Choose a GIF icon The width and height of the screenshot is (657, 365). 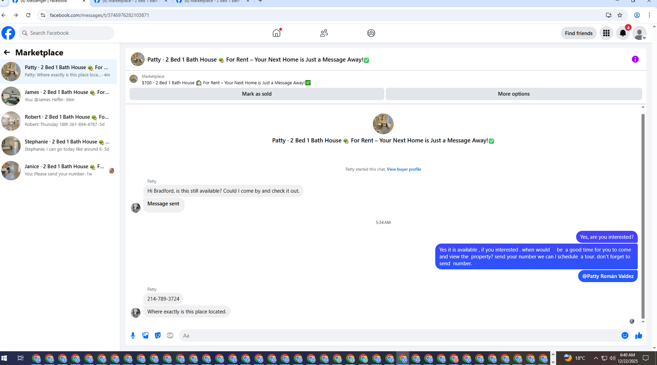click(170, 335)
